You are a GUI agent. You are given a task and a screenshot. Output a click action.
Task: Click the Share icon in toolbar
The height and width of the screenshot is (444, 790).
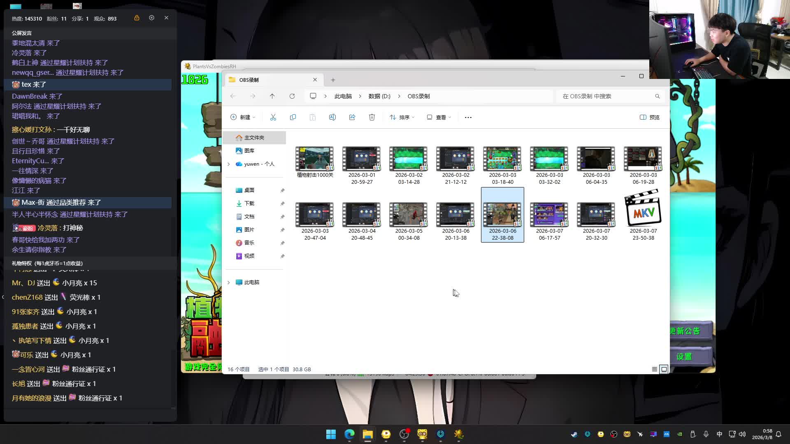[352, 117]
